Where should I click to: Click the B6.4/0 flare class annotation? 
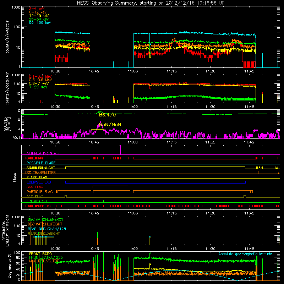pos(108,115)
